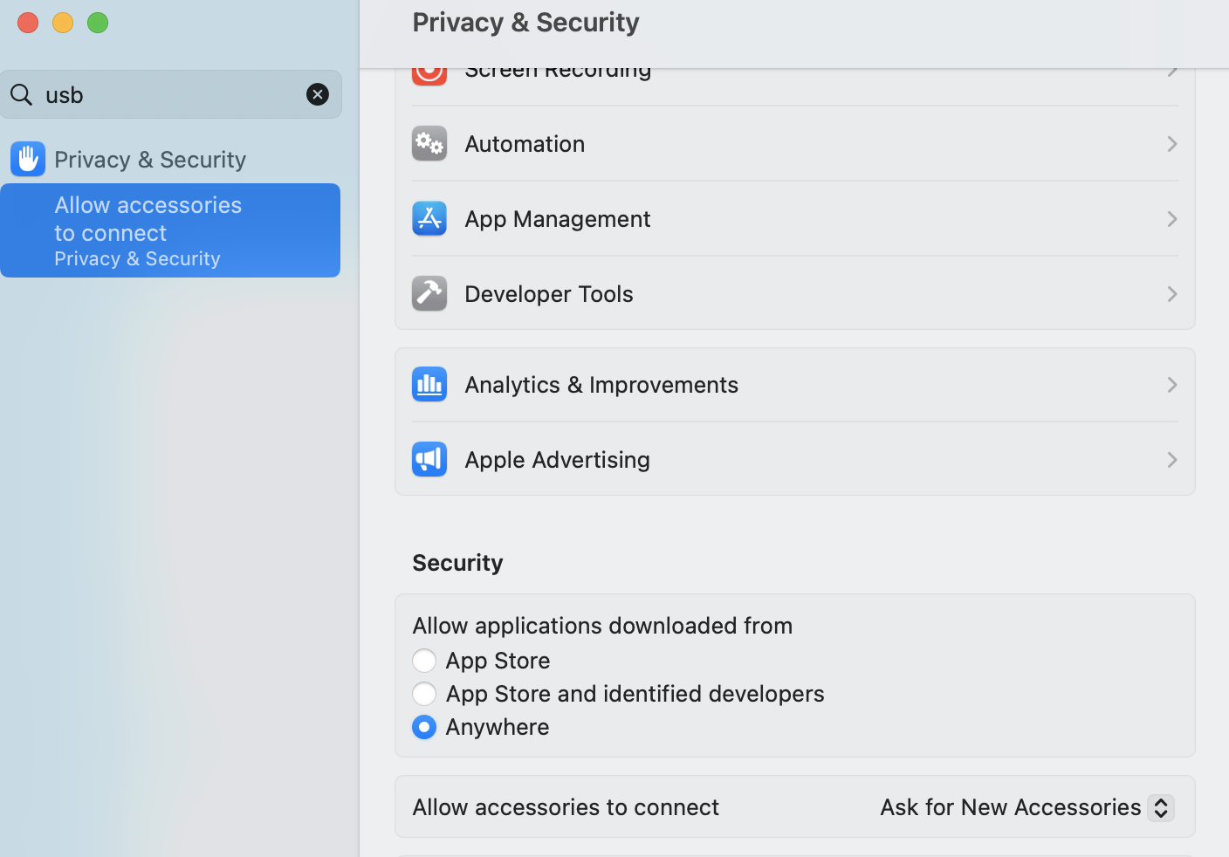Select Privacy & Security sidebar heading
This screenshot has width=1229, height=857.
click(150, 160)
